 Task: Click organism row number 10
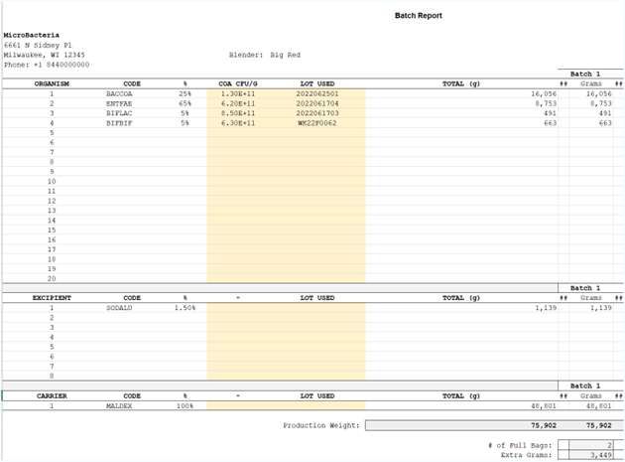[x=52, y=181]
